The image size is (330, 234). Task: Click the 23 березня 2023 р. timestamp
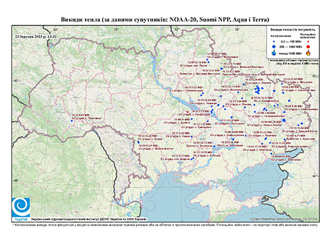pyautogui.click(x=36, y=36)
